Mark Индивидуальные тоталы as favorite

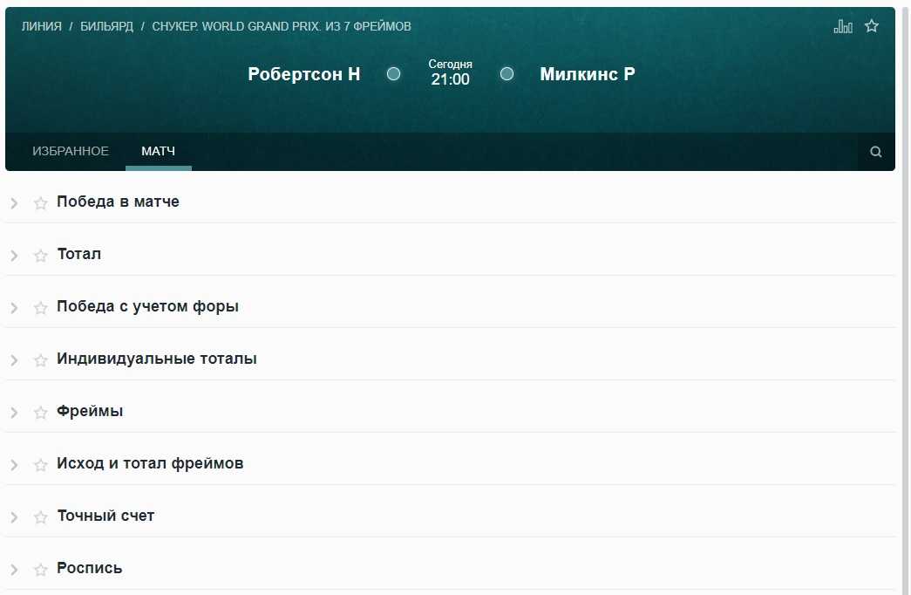tap(40, 360)
